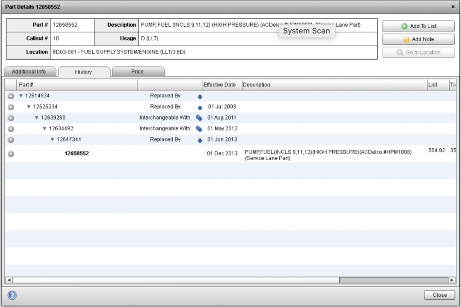Screen dimensions: 461x307
Task: Open the Help question mark icon
Action: (11, 295)
